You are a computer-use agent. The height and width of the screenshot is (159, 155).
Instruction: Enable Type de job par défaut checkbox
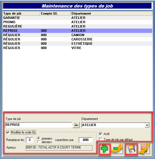[100, 139]
